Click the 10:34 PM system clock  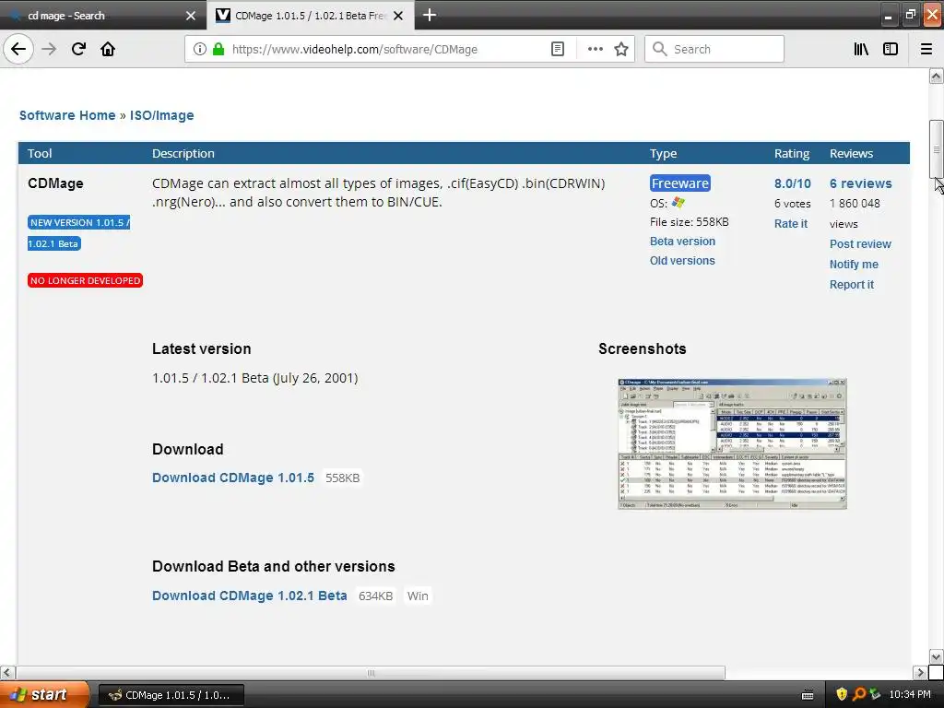coord(910,695)
